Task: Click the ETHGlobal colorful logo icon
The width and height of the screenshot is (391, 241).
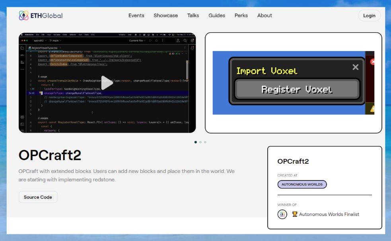Action: tap(24, 16)
